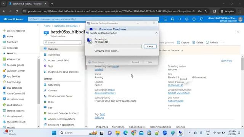
Task: Switch to the Monitoring tab
Action: pyautogui.click(x=118, y=127)
